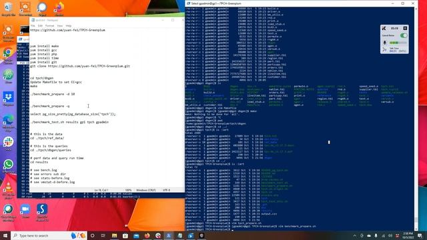Image resolution: width=427 pixels, height=240 pixels.
Task: Click the Talk Time readout in the widget
Action: point(398,50)
